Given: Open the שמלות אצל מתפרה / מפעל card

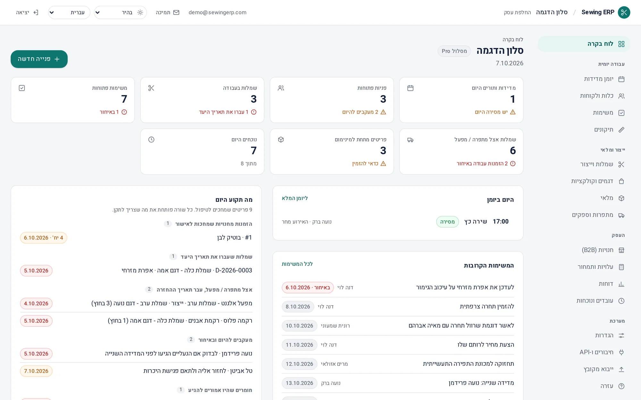Looking at the screenshot, I should [x=461, y=152].
